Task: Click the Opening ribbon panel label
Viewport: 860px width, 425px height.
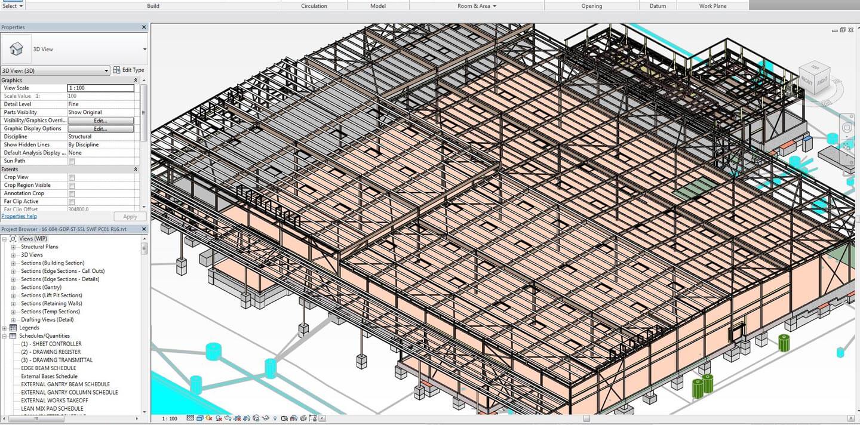Action: click(592, 6)
